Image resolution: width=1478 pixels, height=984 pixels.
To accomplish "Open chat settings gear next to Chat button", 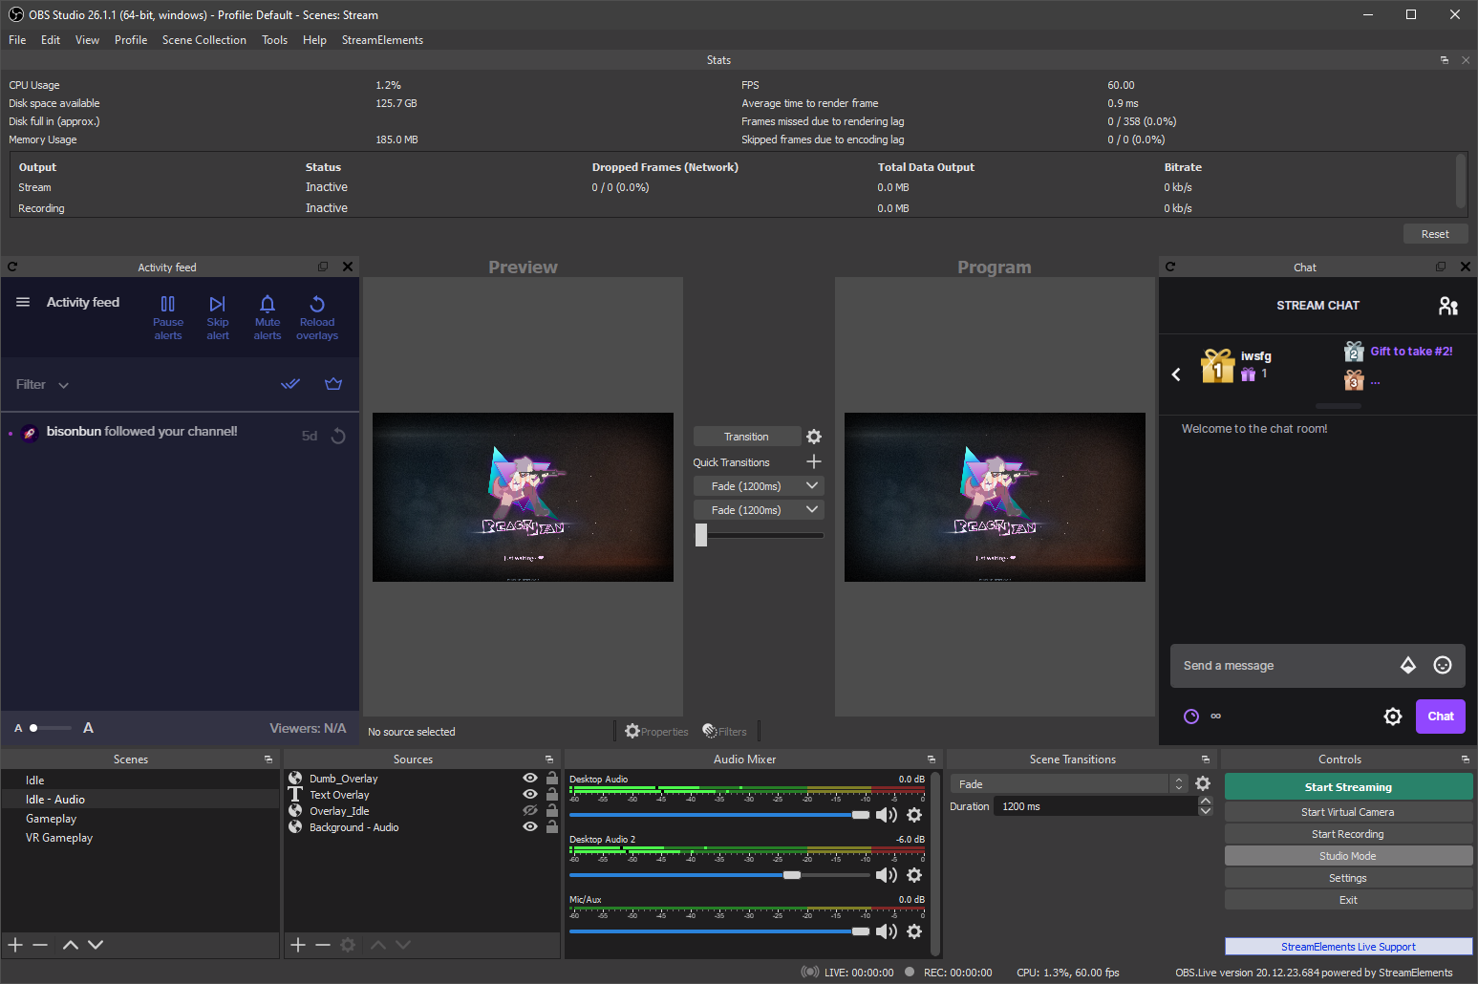I will (x=1393, y=717).
